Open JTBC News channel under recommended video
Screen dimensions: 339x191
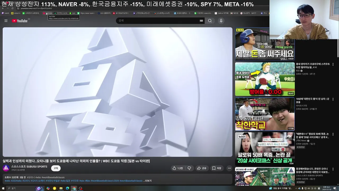point(301,141)
